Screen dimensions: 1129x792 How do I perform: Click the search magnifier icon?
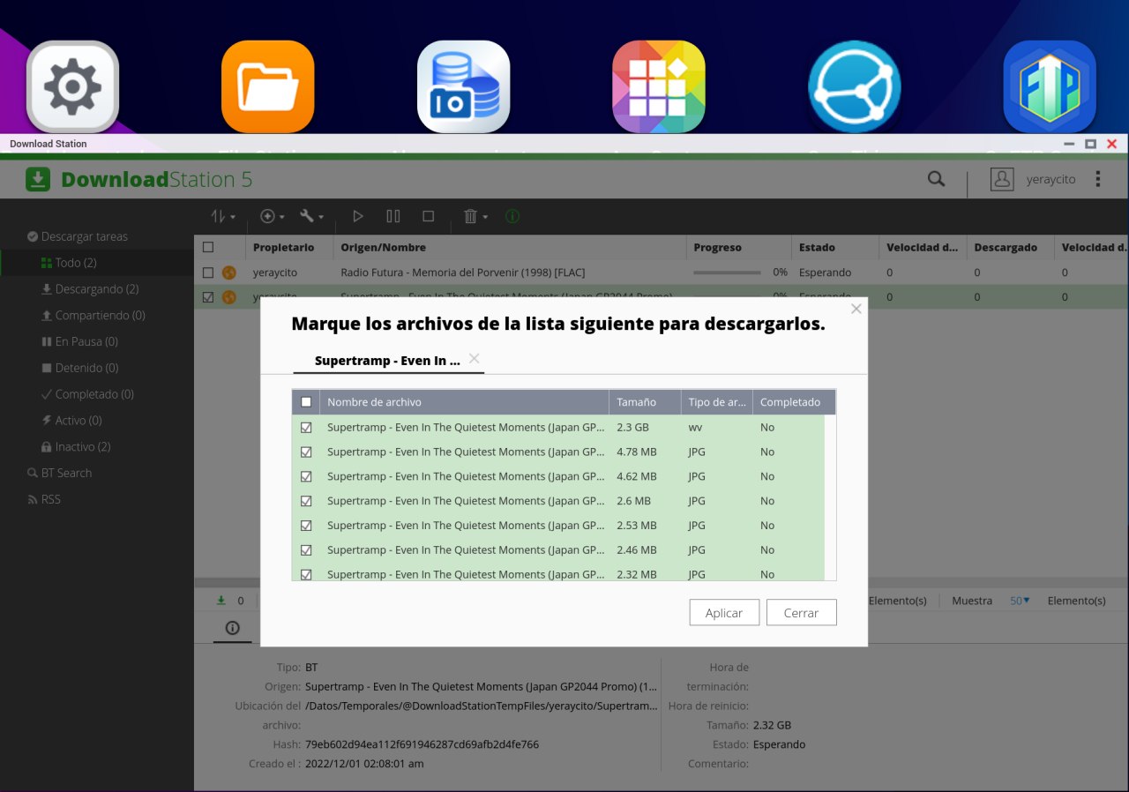pos(936,179)
